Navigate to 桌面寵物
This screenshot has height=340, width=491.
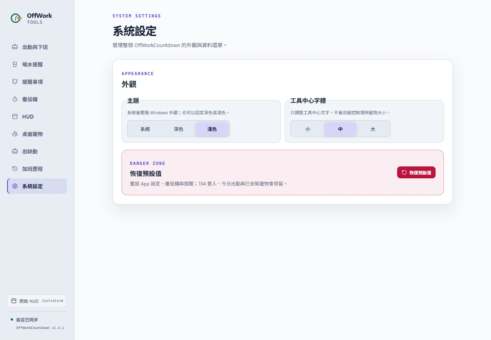[x=37, y=134]
